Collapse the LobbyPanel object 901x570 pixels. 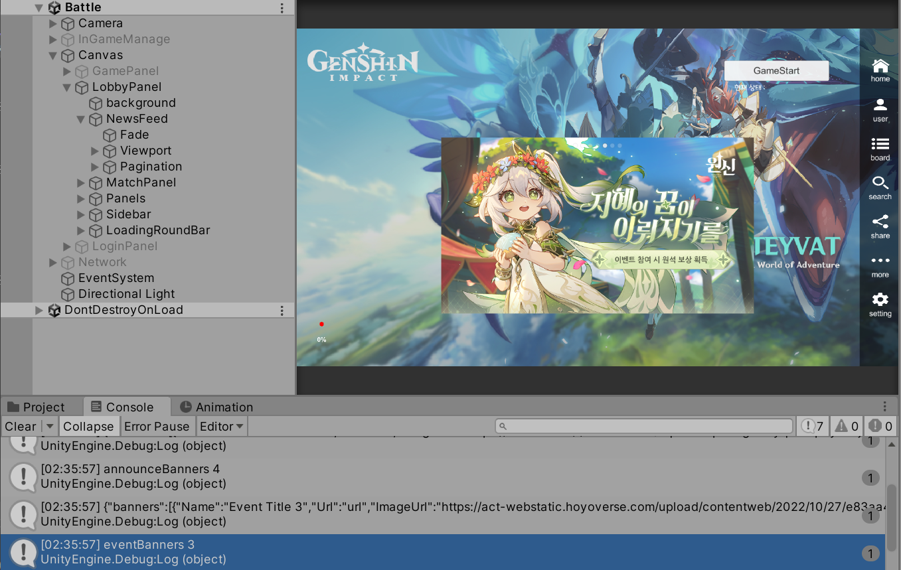click(x=66, y=88)
